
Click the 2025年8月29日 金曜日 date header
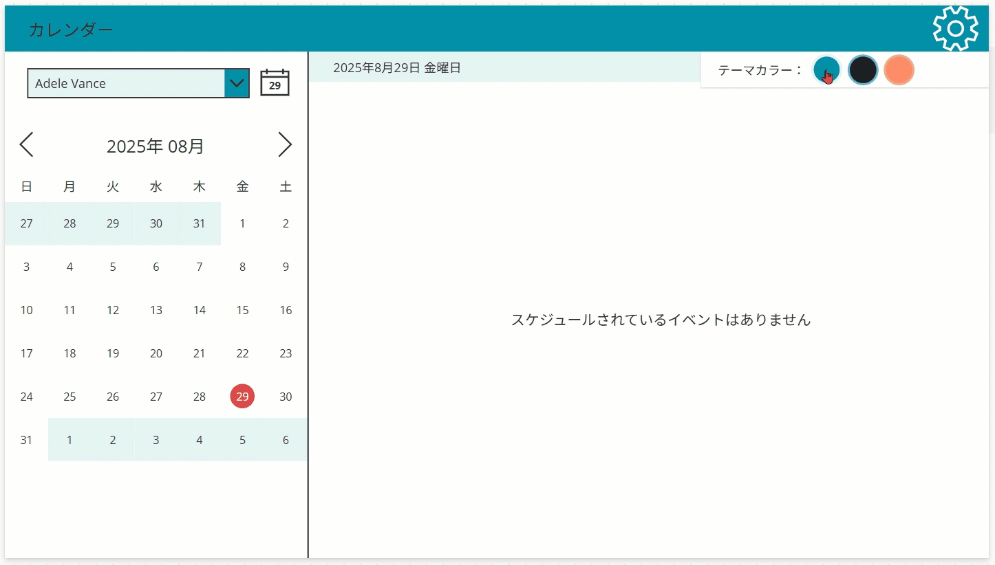[x=397, y=68]
